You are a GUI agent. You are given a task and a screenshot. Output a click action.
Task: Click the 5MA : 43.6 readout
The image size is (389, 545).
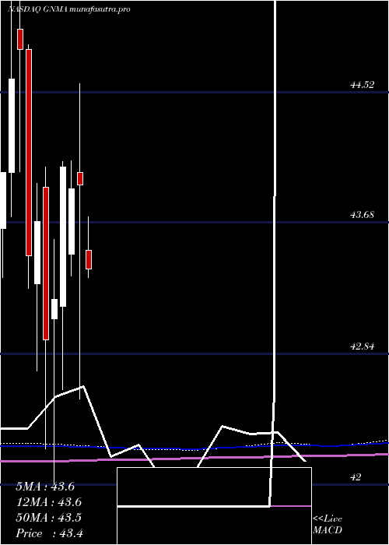[45, 487]
